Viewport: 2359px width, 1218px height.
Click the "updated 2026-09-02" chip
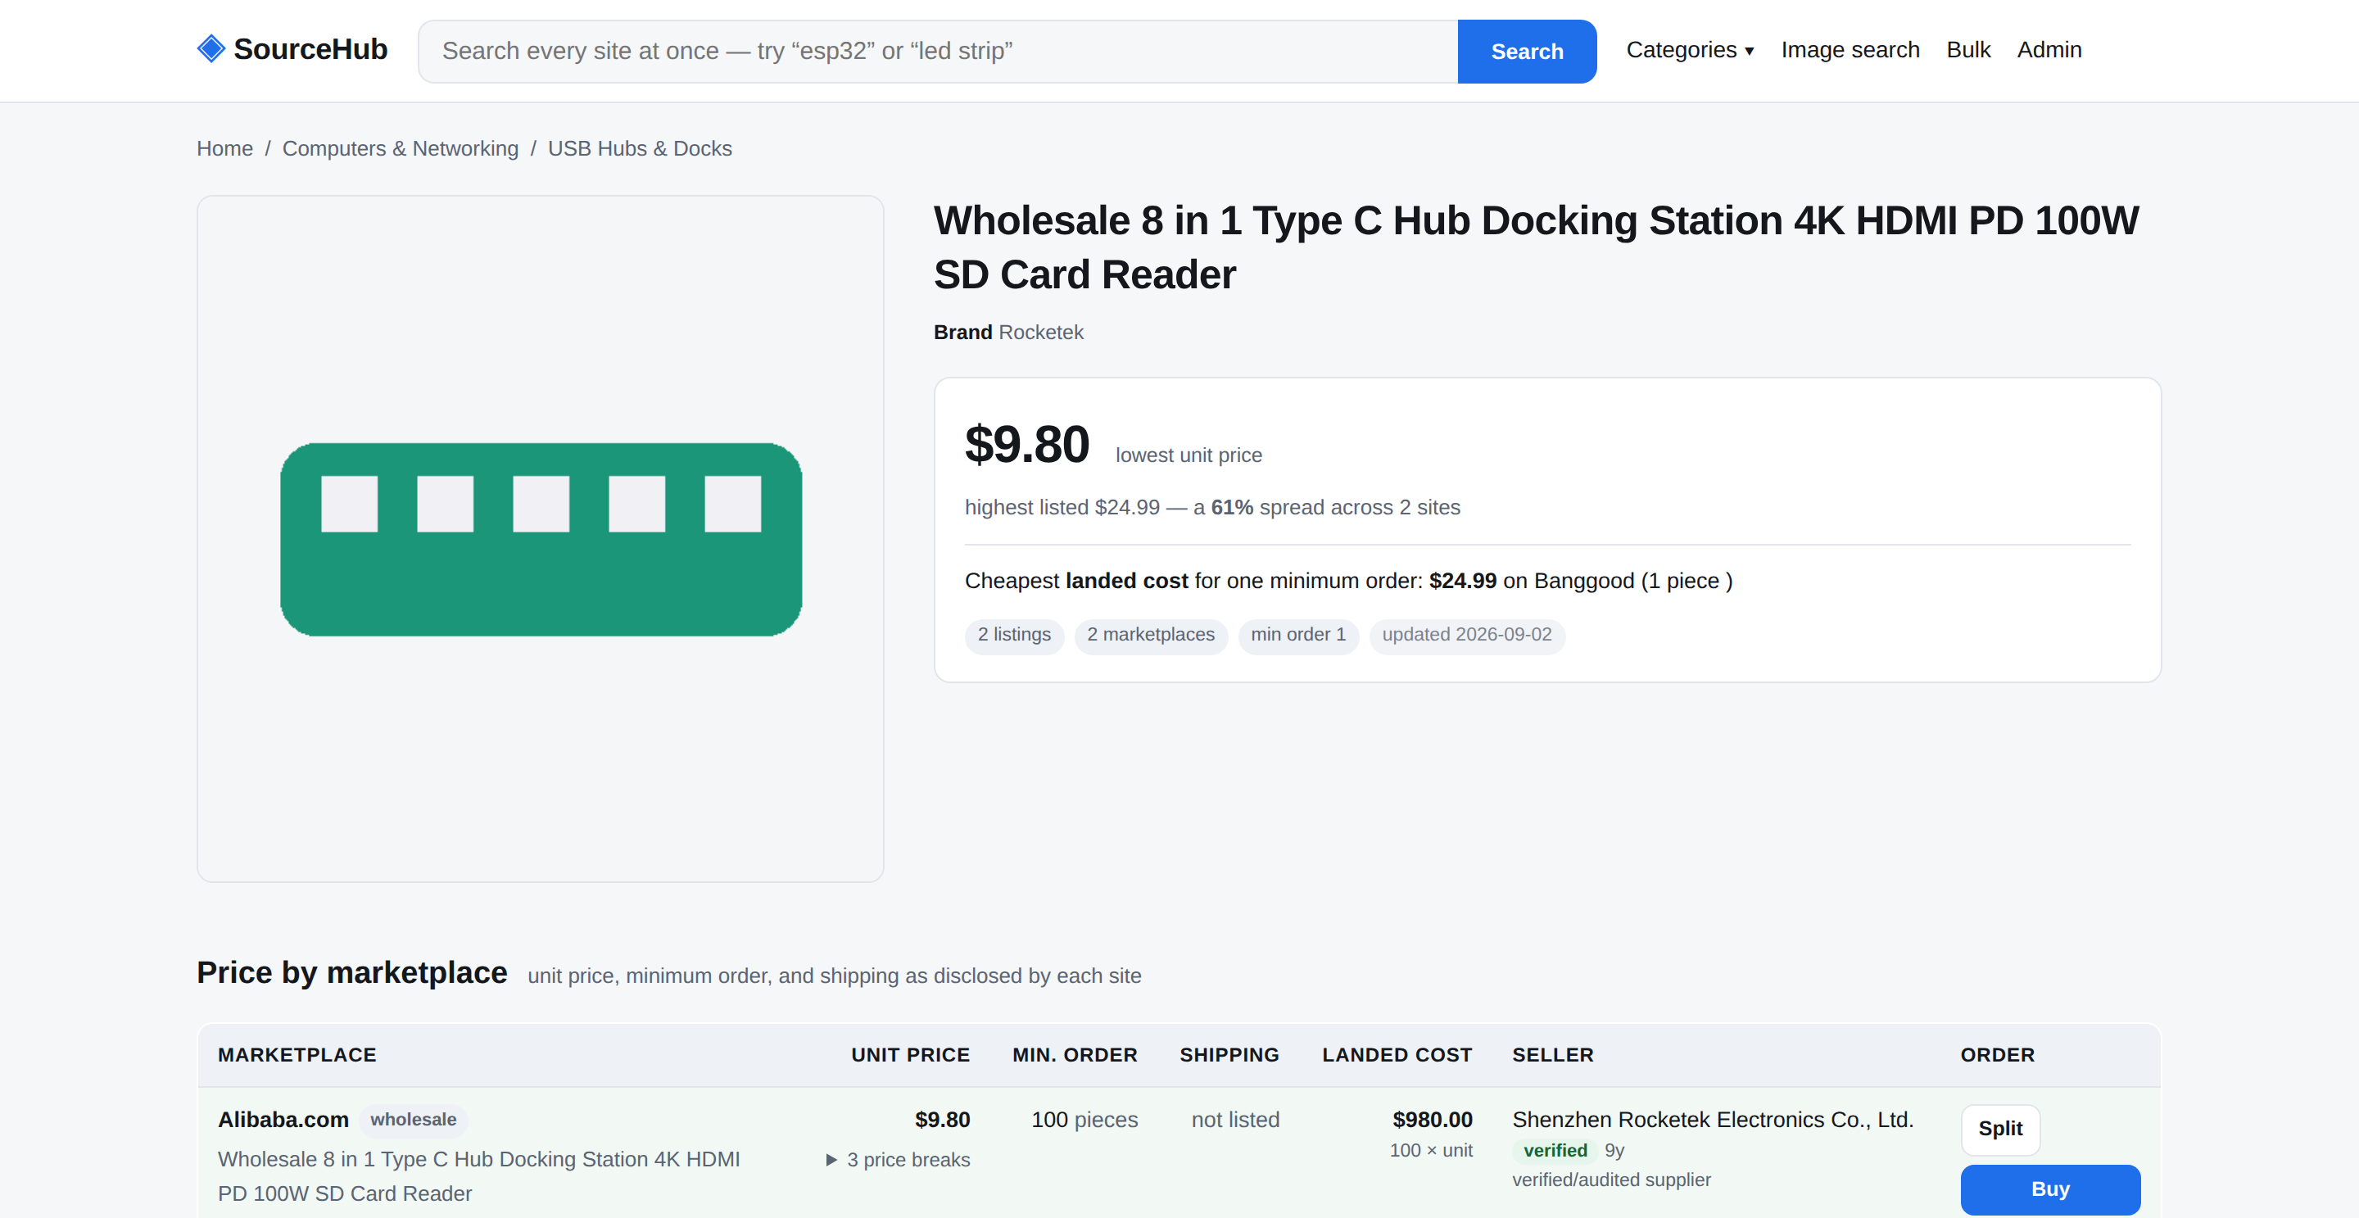tap(1467, 635)
